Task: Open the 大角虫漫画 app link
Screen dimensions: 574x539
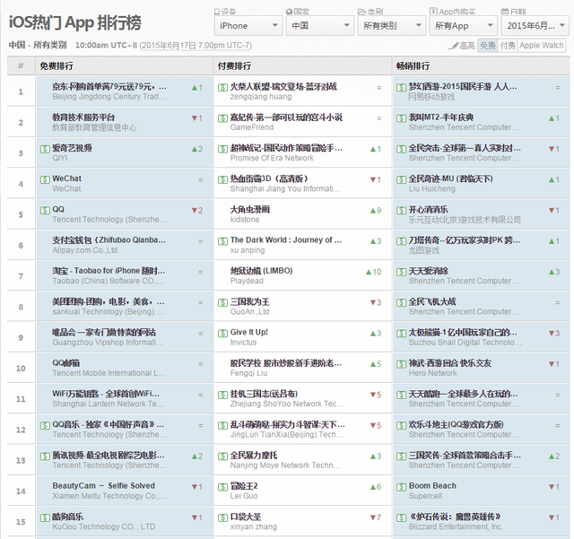Action: tap(249, 210)
